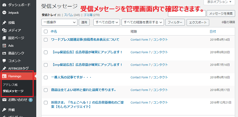Focus the message search input field
The image size is (238, 117).
[x=187, y=14]
